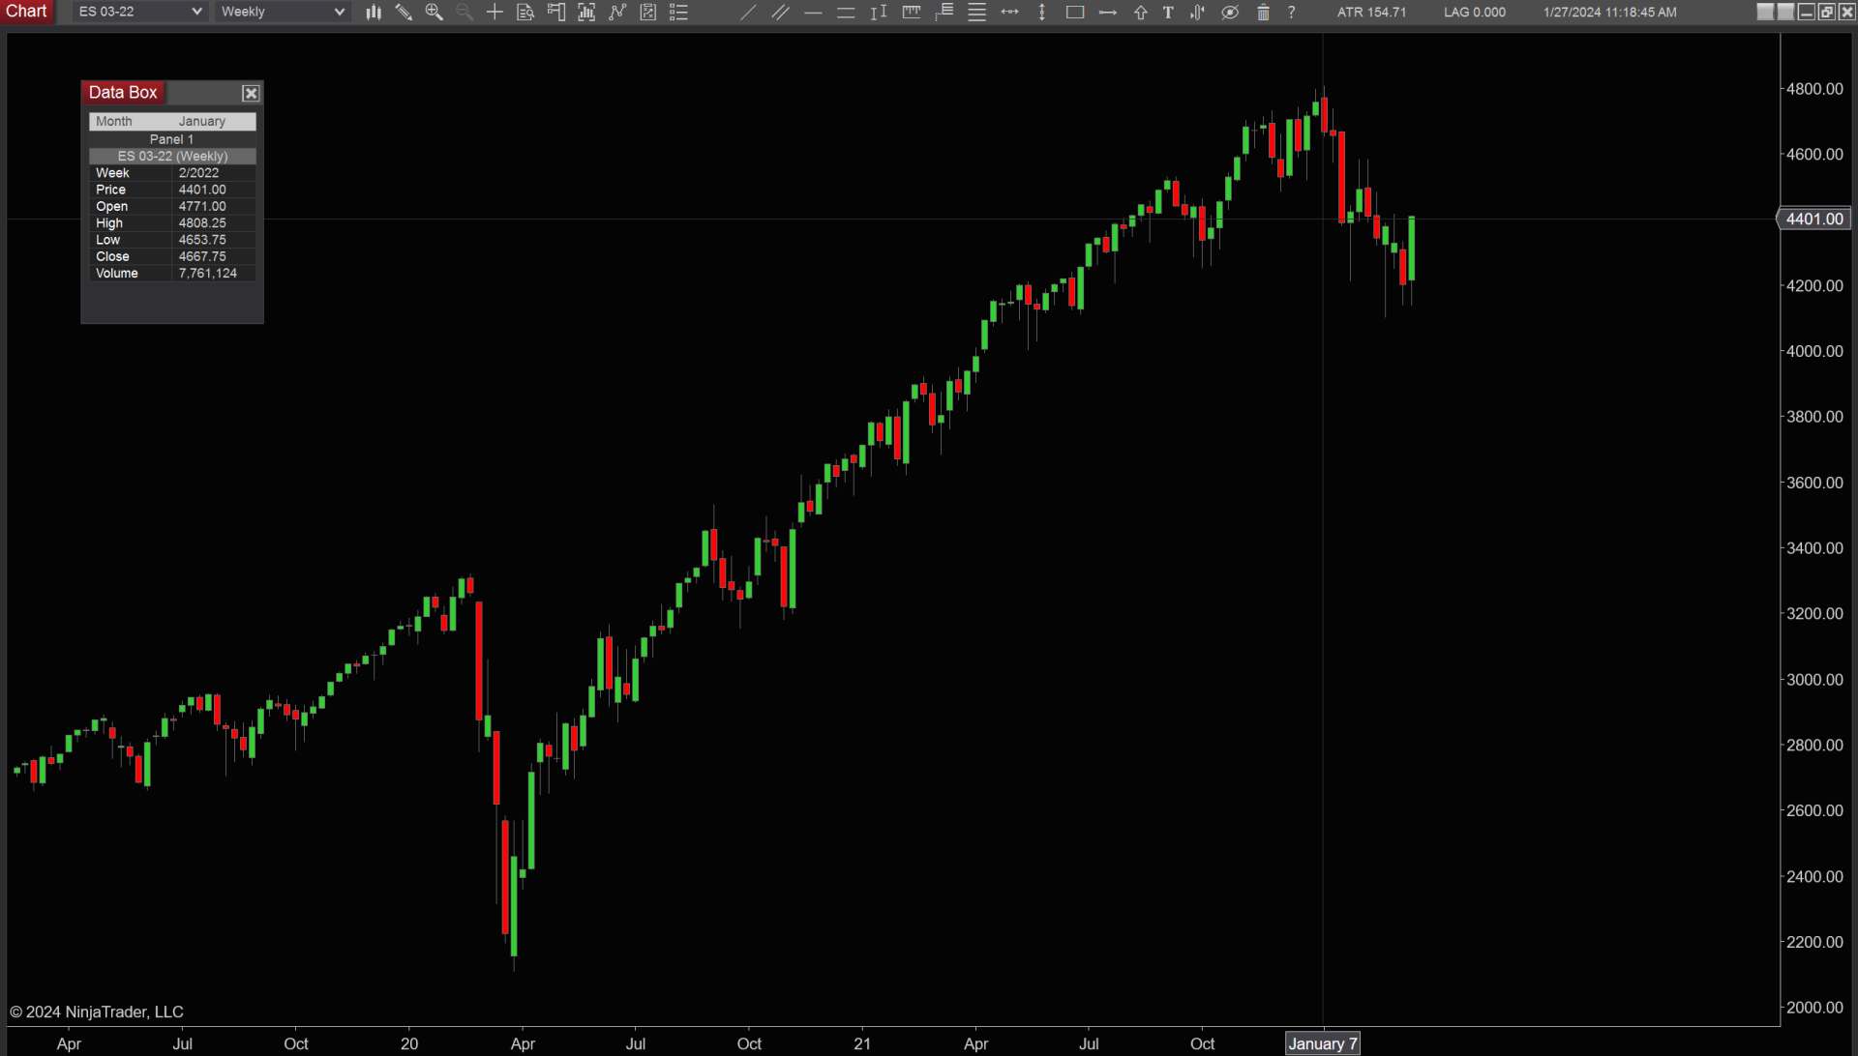
Task: Toggle the horizontal line drawing tool
Action: pos(813,13)
